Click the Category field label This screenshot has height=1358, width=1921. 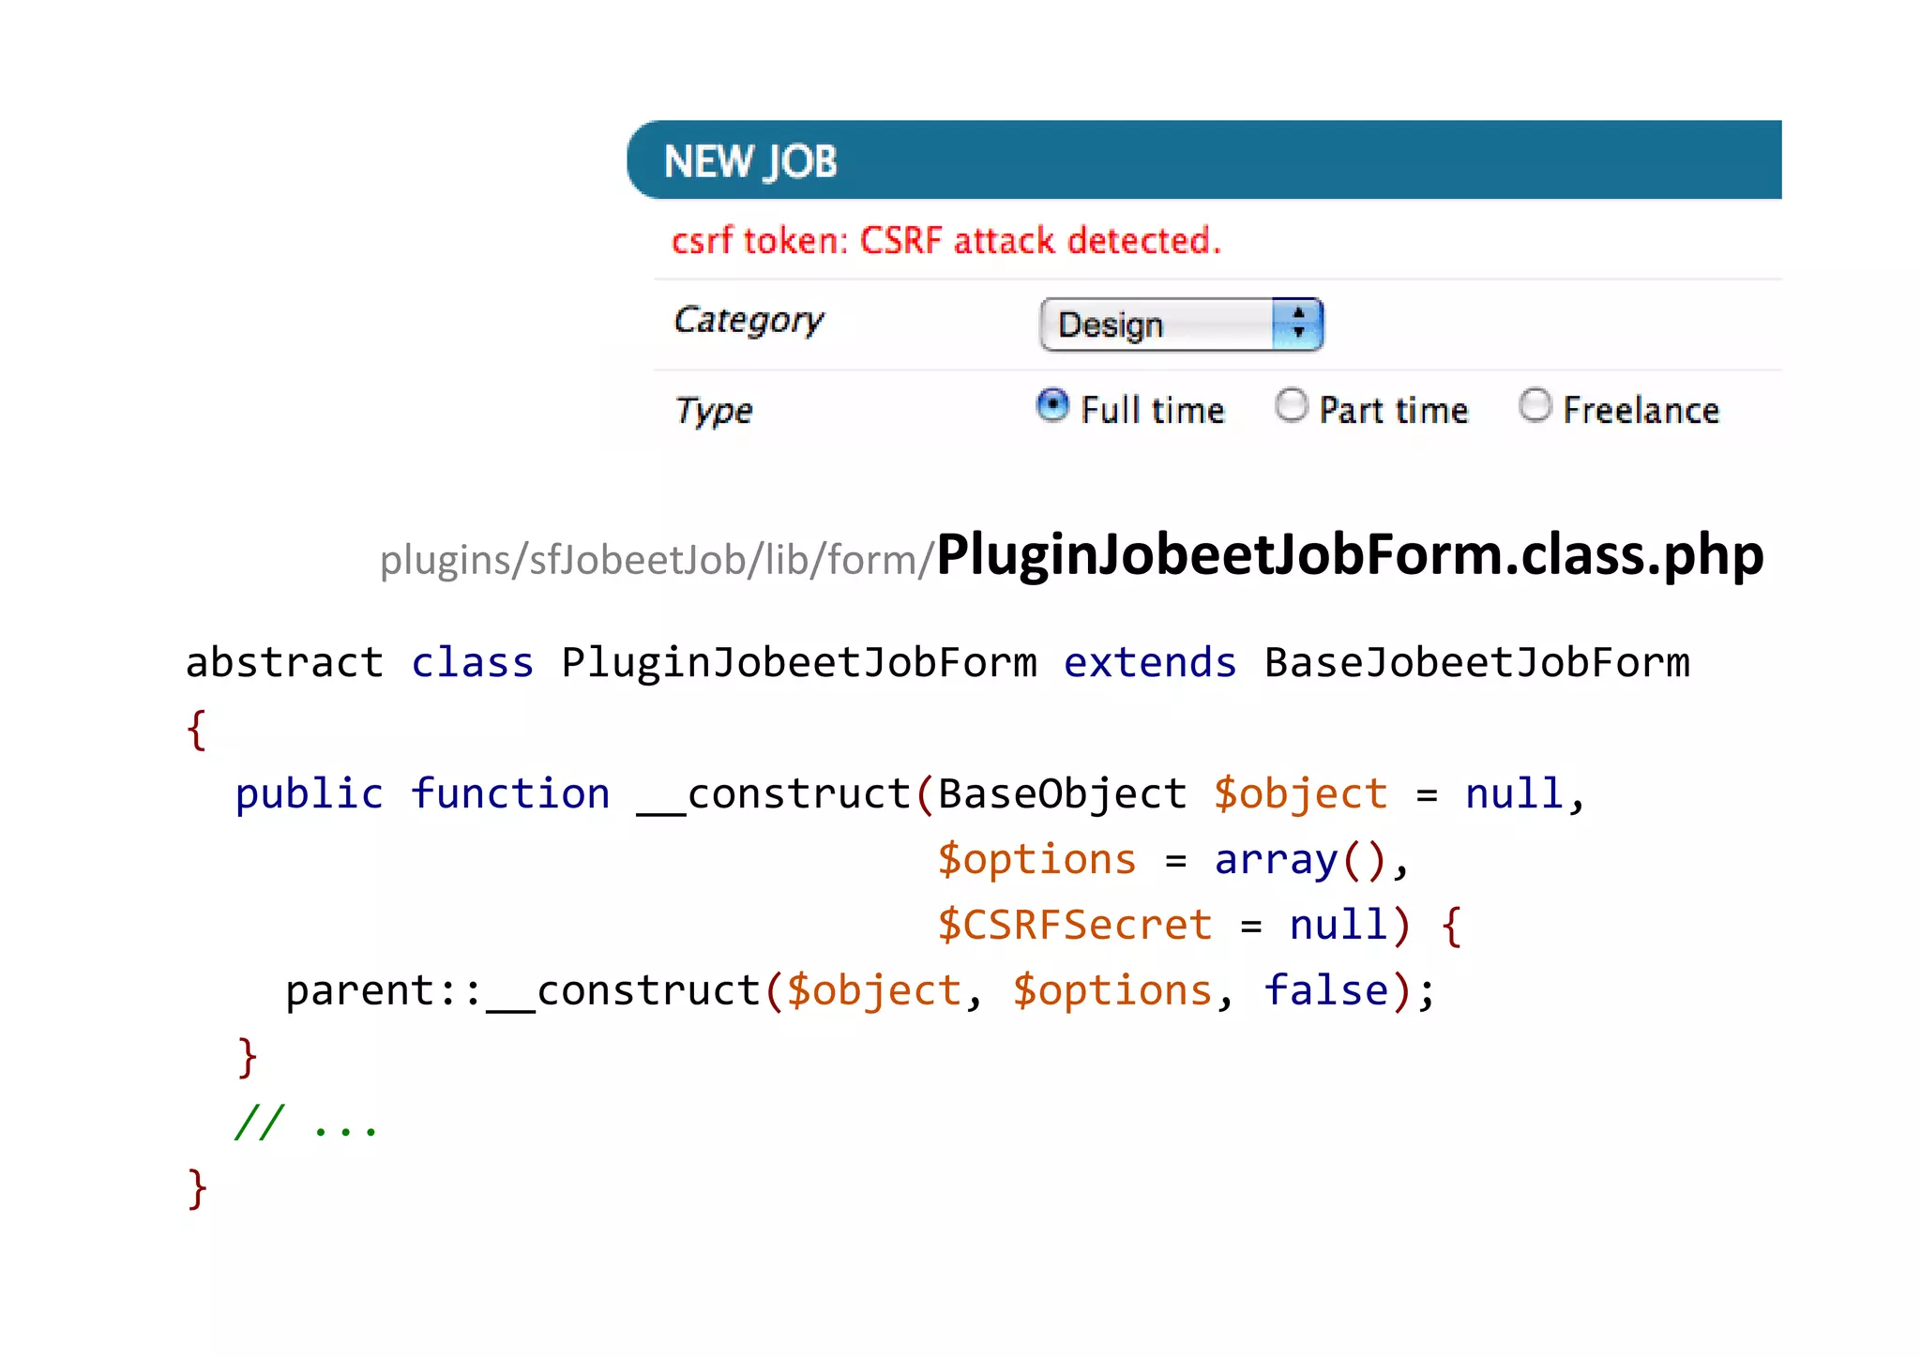(x=749, y=321)
